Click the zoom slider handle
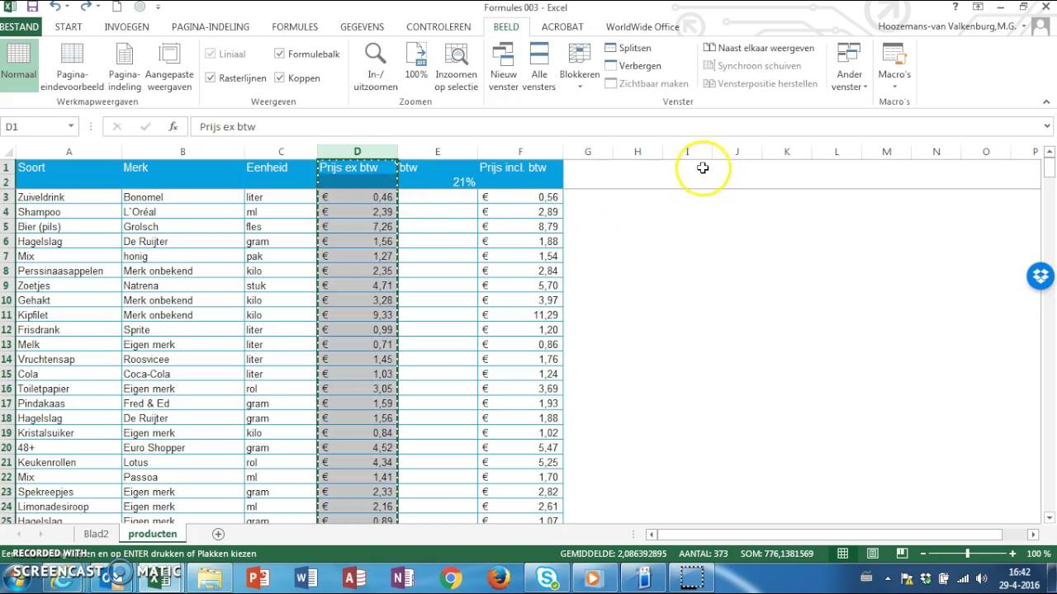Screen dimensions: 1057x594 [x=967, y=554]
